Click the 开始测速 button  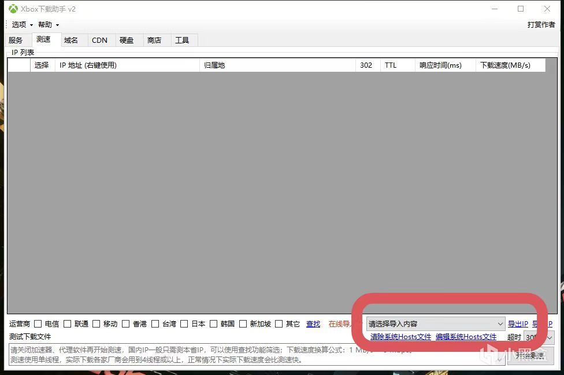point(530,356)
